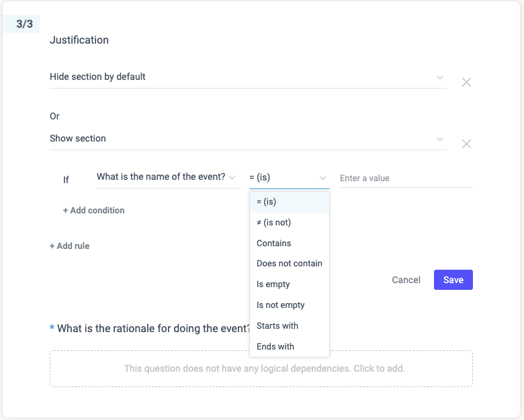Remove the Hide section by default rule
The height and width of the screenshot is (420, 524).
[466, 82]
